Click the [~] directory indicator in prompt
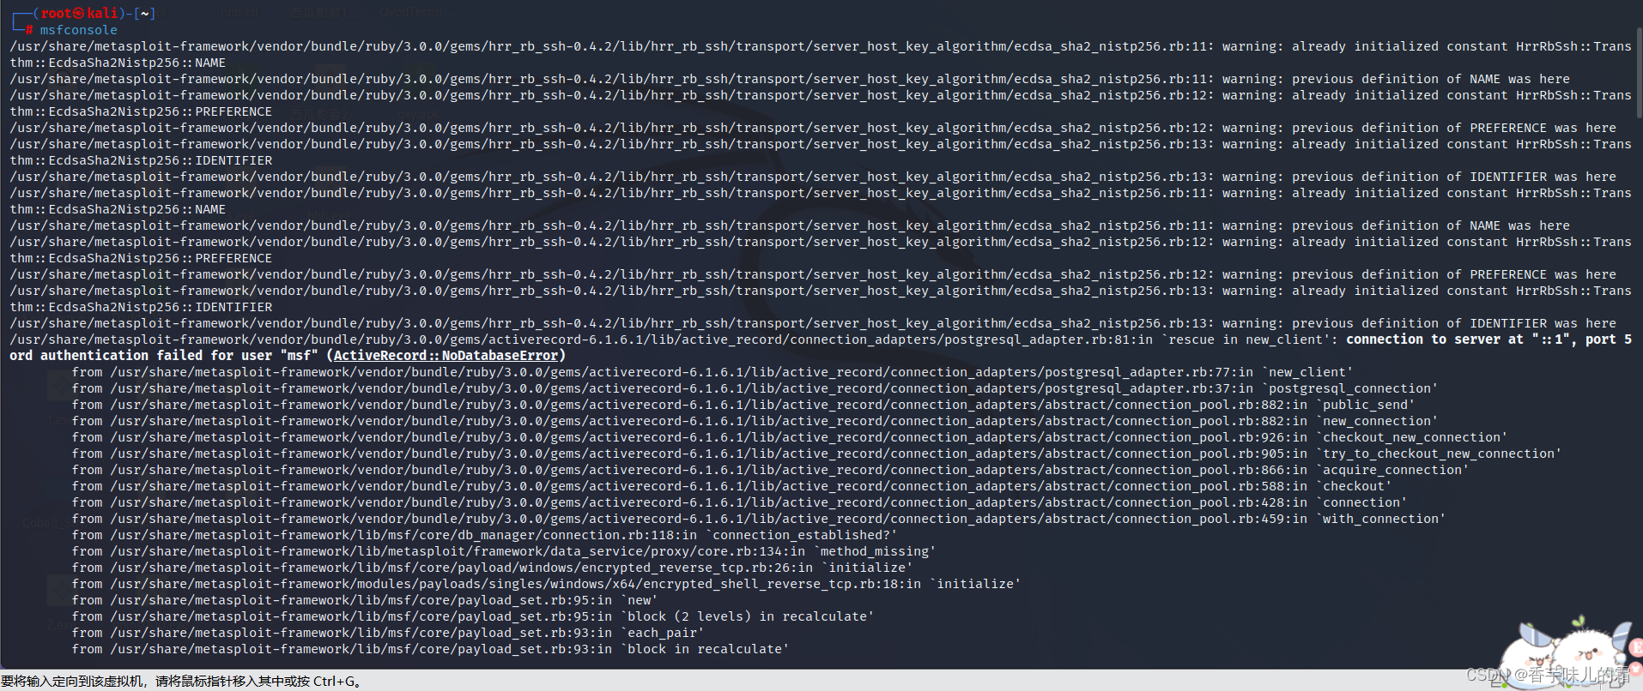 [144, 13]
